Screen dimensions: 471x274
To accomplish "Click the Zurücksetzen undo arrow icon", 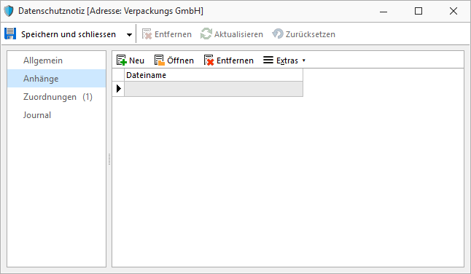I will coord(278,34).
